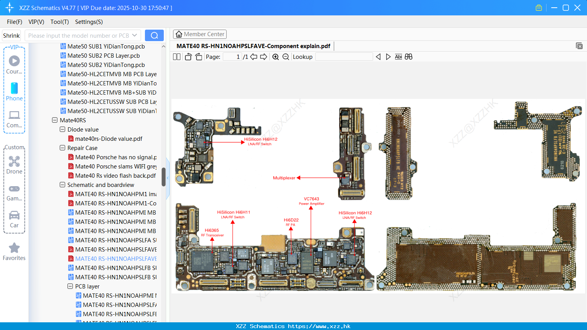Open Mate50 SUB2 PCB Layer.pcb
Image resolution: width=587 pixels, height=330 pixels.
tap(100, 56)
